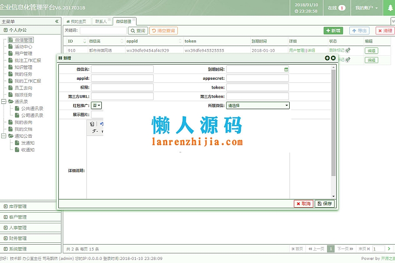Click the status check icon in row 910
Image resolution: width=395 pixels, height=263 pixels.
[x=348, y=50]
